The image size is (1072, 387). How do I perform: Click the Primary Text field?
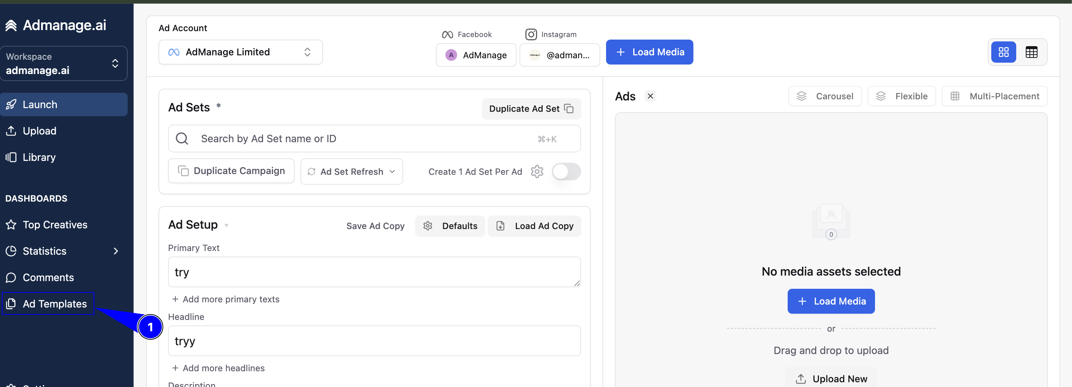pyautogui.click(x=374, y=272)
